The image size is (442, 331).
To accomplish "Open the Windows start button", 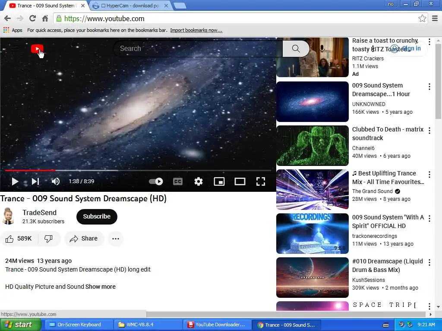I will [x=21, y=325].
